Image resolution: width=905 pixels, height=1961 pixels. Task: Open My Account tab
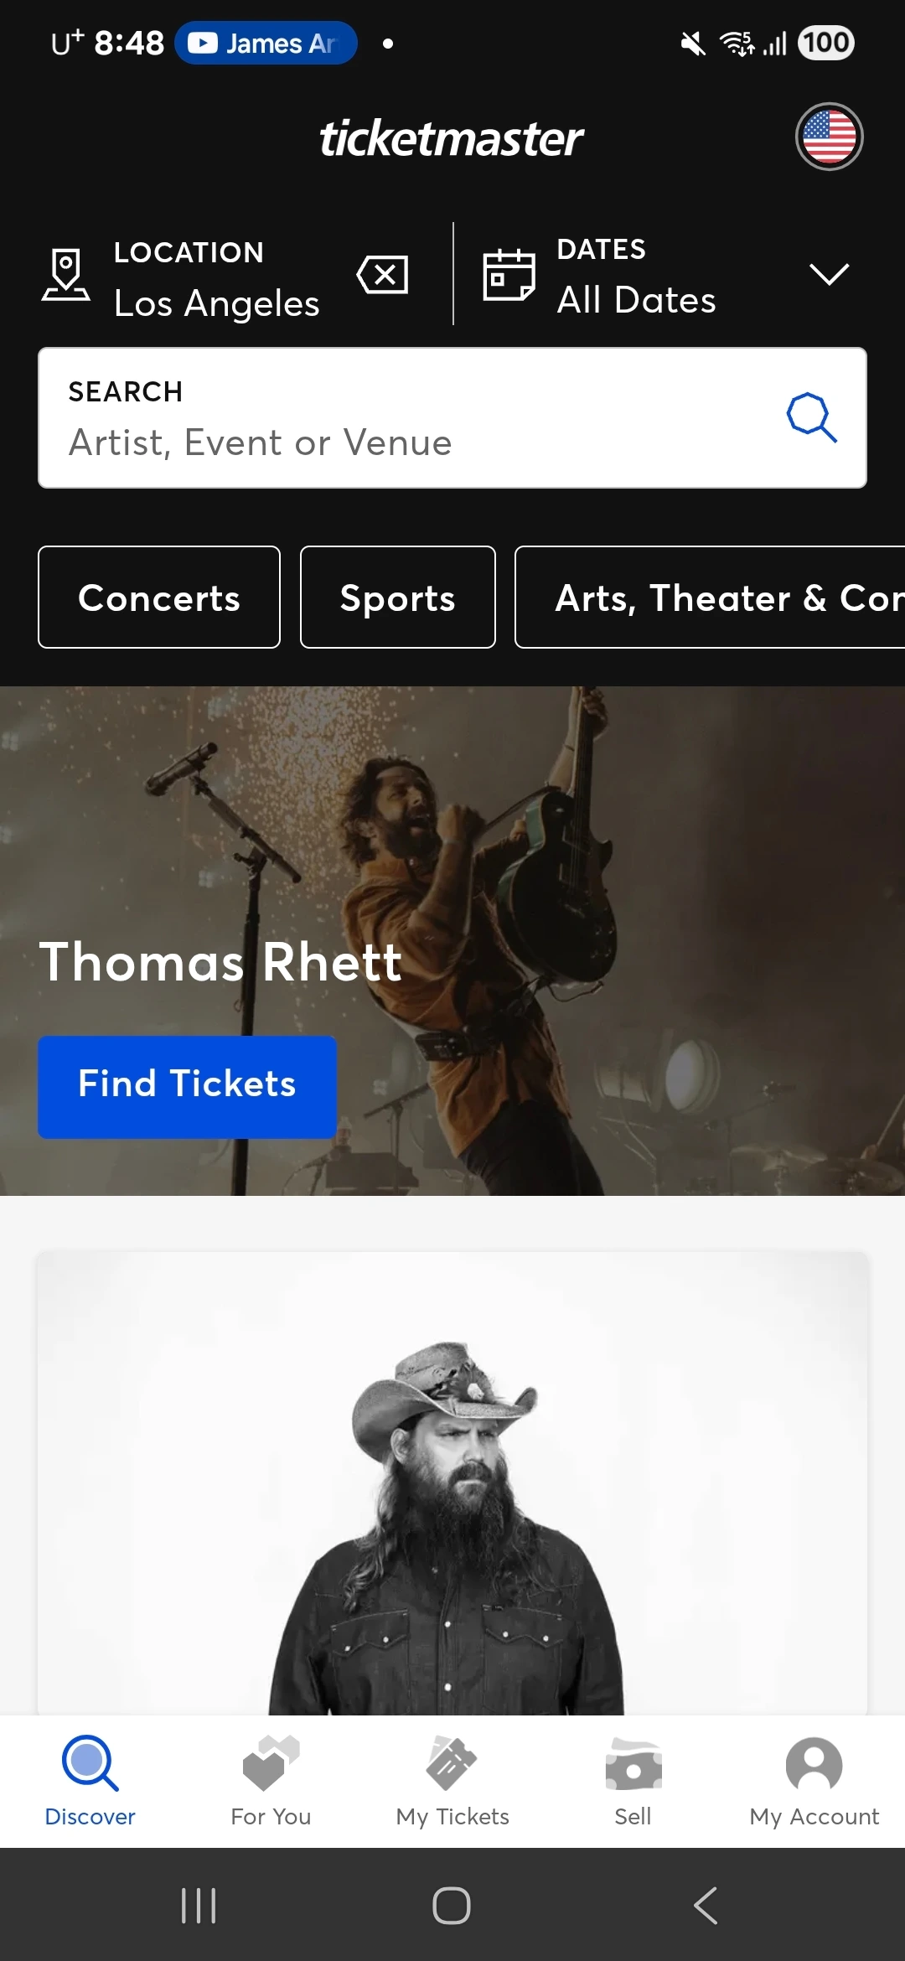tap(814, 1781)
